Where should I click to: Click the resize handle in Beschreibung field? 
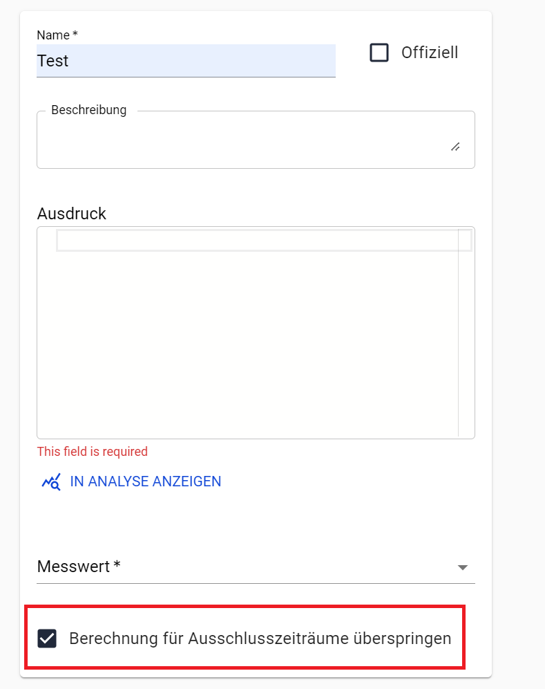[455, 147]
